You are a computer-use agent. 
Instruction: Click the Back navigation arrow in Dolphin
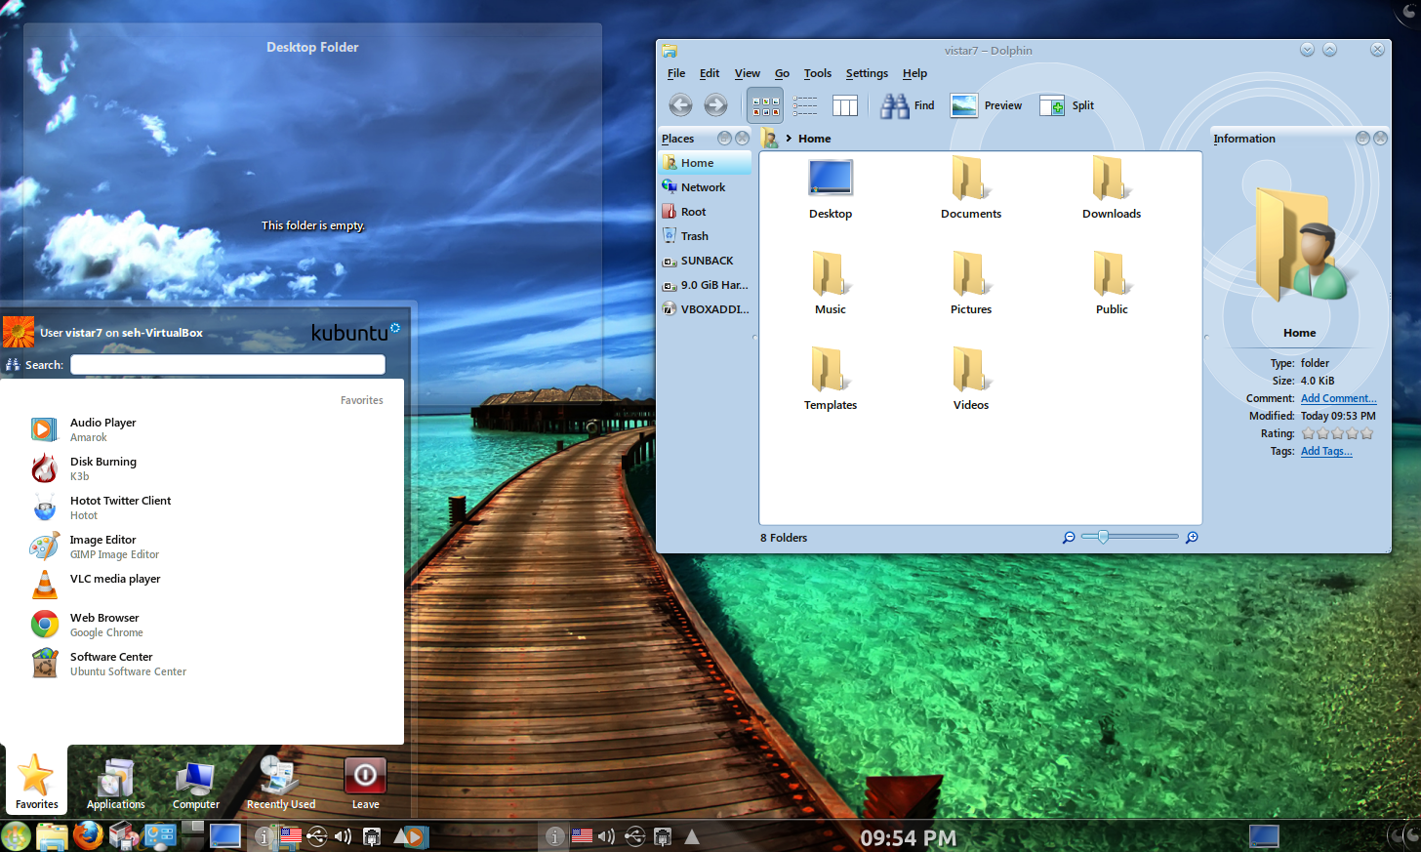[x=680, y=105]
